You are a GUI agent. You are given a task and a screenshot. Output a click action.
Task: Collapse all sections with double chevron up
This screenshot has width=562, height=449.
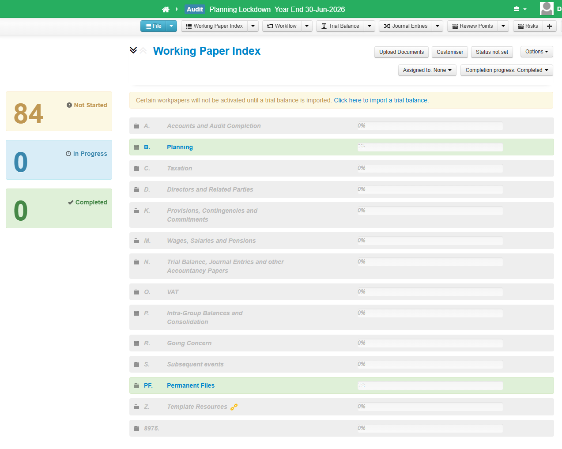(143, 51)
